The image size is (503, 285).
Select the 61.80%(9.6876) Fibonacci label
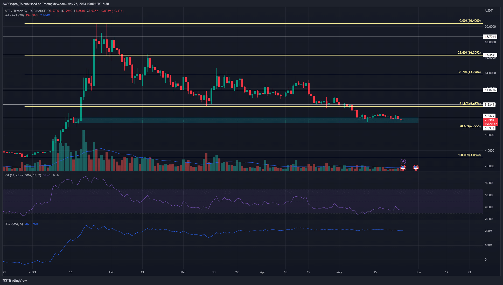(x=470, y=104)
